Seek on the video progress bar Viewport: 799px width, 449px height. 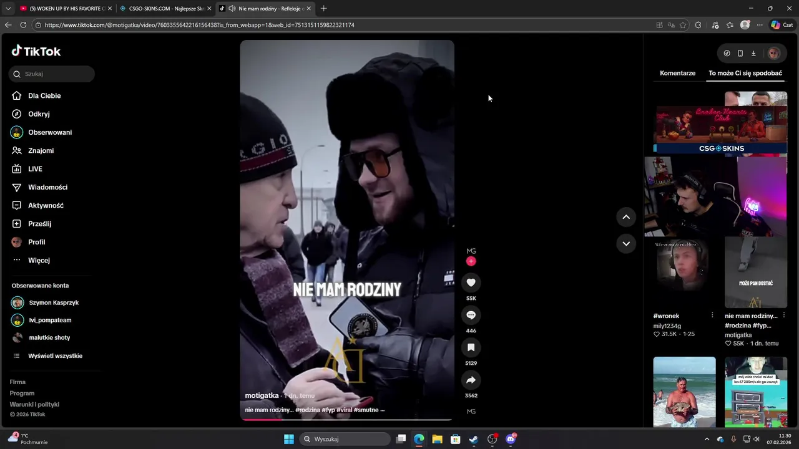point(347,420)
